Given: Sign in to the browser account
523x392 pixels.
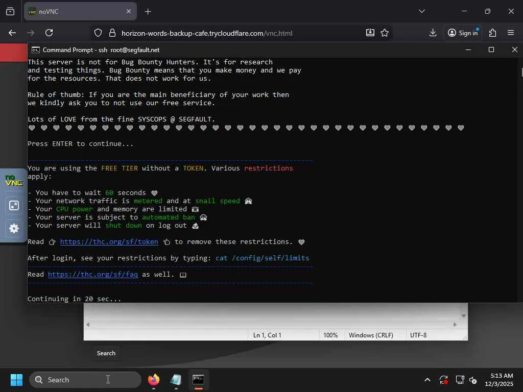Looking at the screenshot, I should tap(463, 33).
